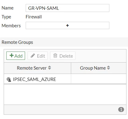Click the plus in Members field

(68, 25)
